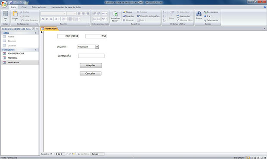Click Alternar filtro toggle

(x=184, y=20)
